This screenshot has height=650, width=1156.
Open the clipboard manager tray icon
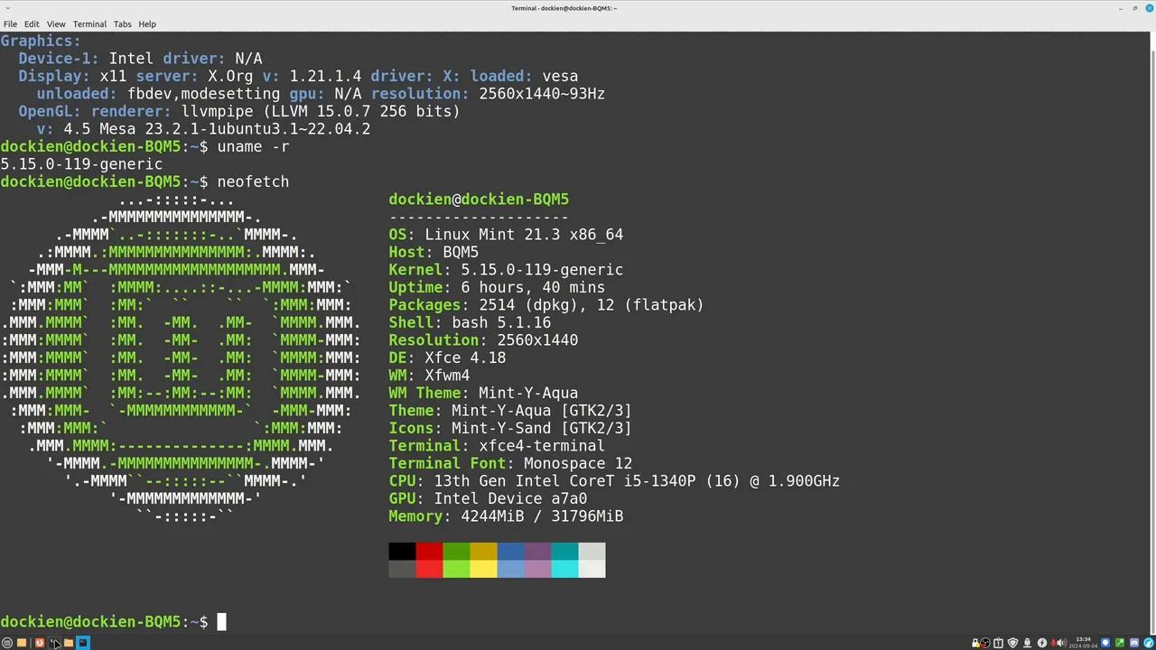[997, 643]
